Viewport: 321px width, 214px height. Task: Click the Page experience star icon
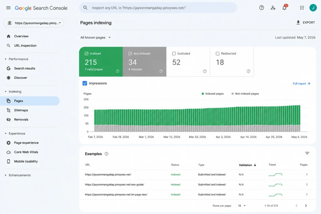(8, 143)
